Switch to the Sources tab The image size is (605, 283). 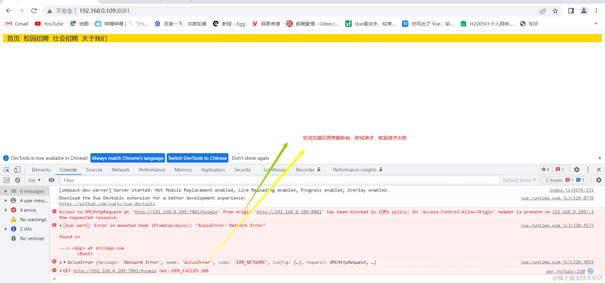[x=94, y=170]
